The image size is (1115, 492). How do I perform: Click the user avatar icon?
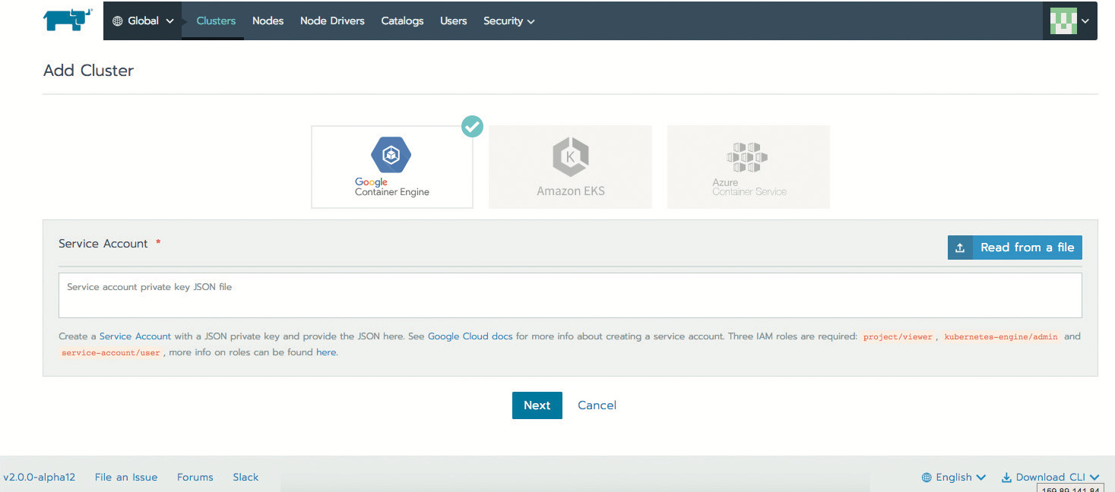(1063, 20)
